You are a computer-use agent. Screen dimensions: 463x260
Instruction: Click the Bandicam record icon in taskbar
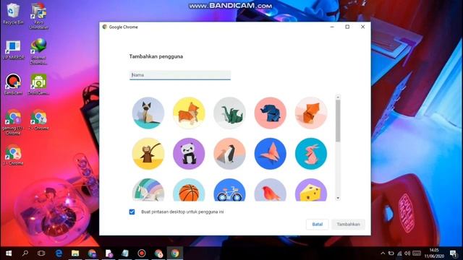pos(142,253)
